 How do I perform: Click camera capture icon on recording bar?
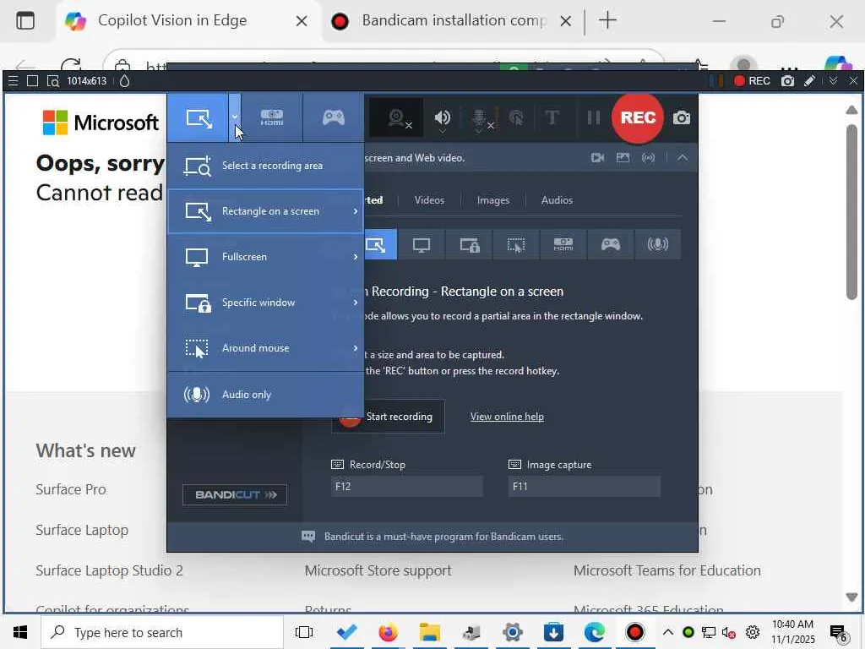tap(788, 81)
